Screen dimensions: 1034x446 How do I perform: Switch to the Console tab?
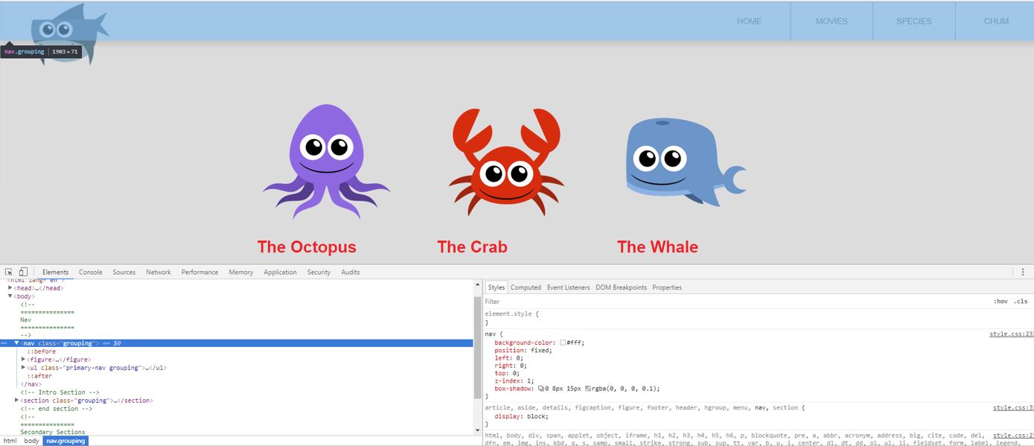tap(91, 272)
